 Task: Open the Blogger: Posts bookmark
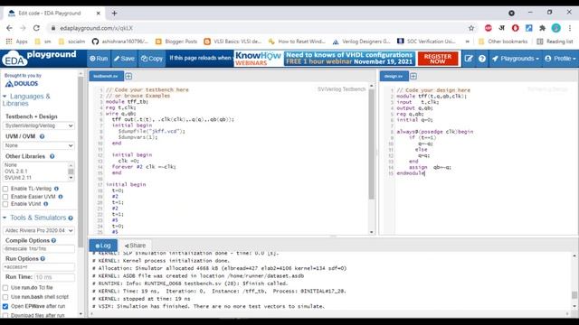tap(176, 42)
